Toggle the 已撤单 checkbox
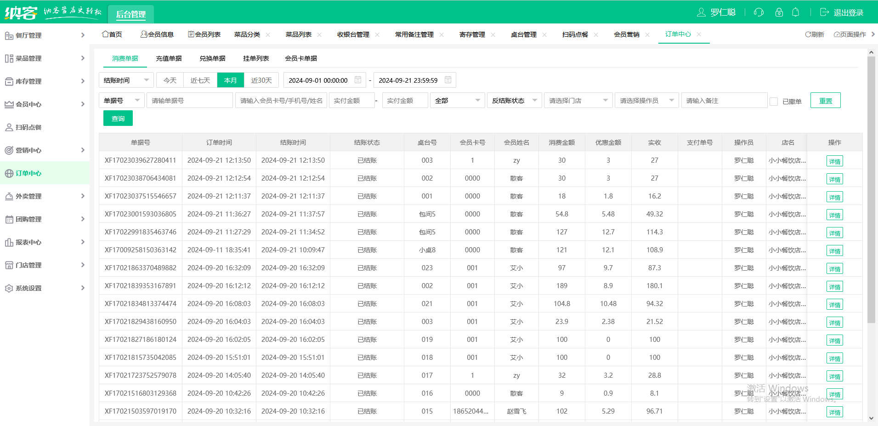This screenshot has width=878, height=426. tap(774, 101)
